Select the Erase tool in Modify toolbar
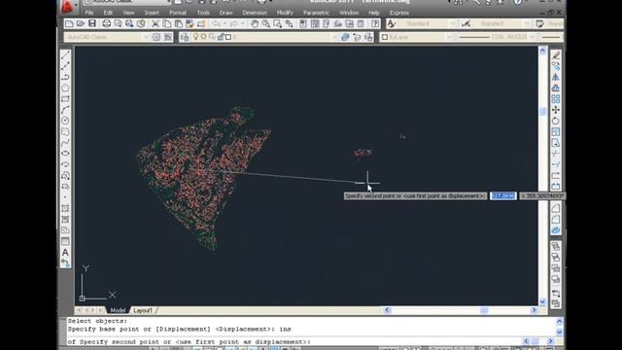The image size is (622, 350). point(556,55)
